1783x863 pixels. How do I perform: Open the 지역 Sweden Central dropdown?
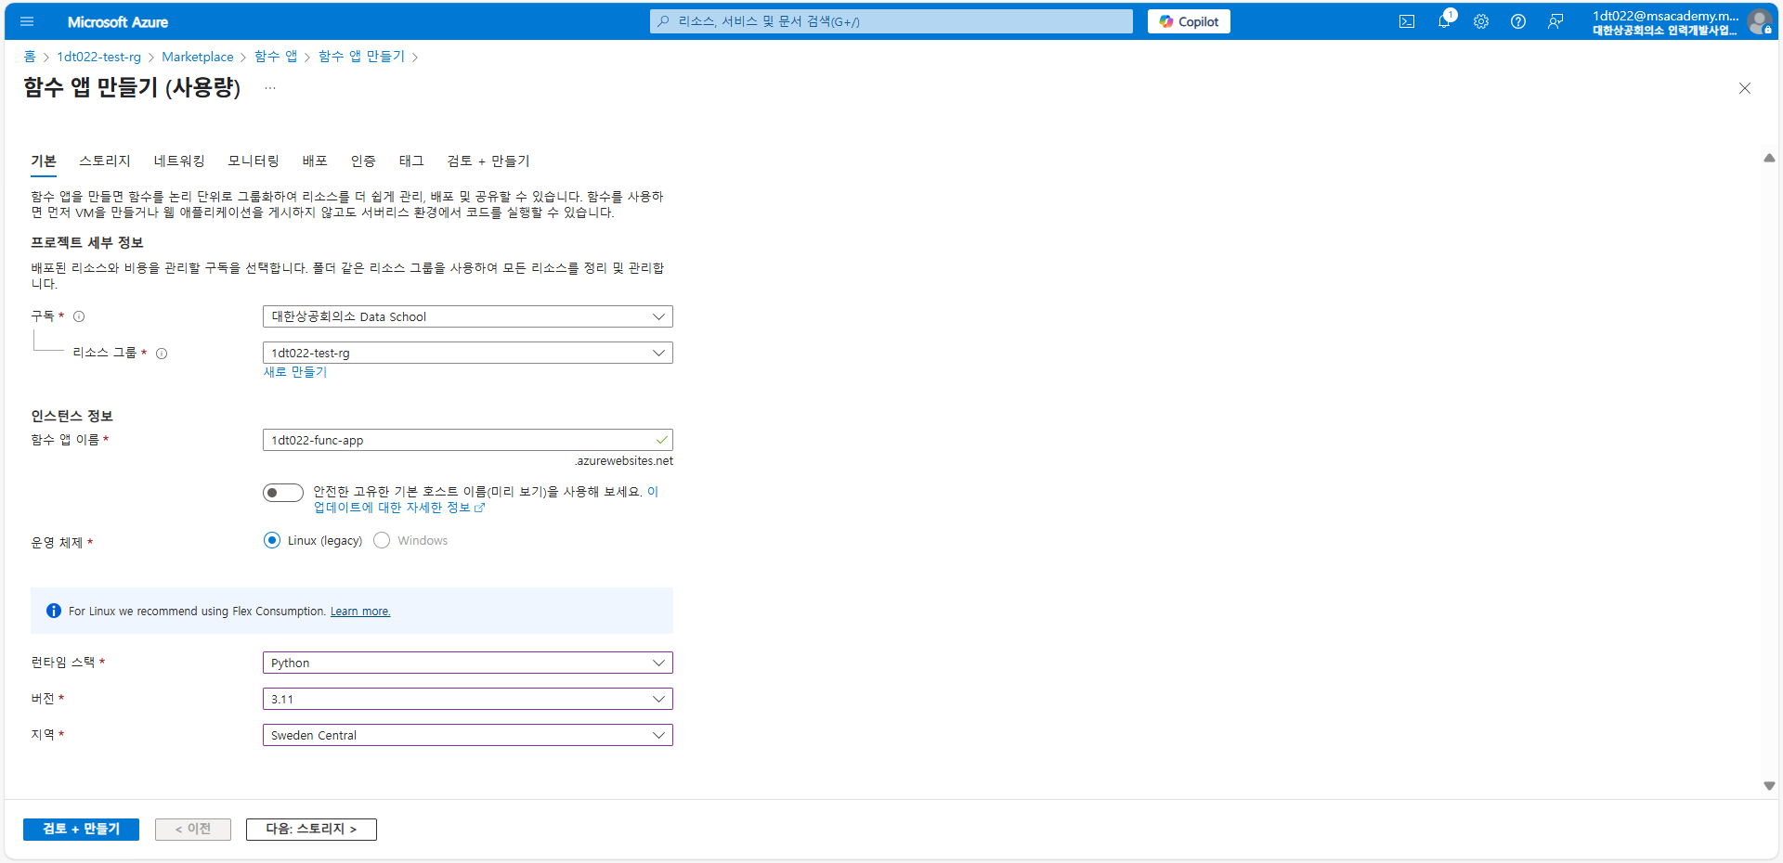pyautogui.click(x=468, y=735)
